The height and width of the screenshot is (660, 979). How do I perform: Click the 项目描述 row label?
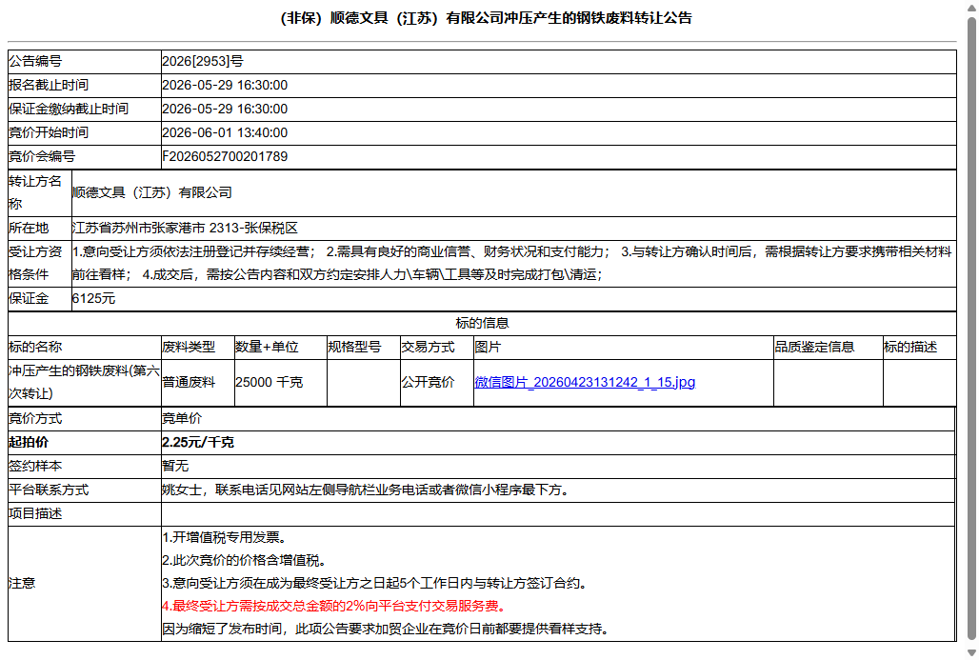click(35, 514)
